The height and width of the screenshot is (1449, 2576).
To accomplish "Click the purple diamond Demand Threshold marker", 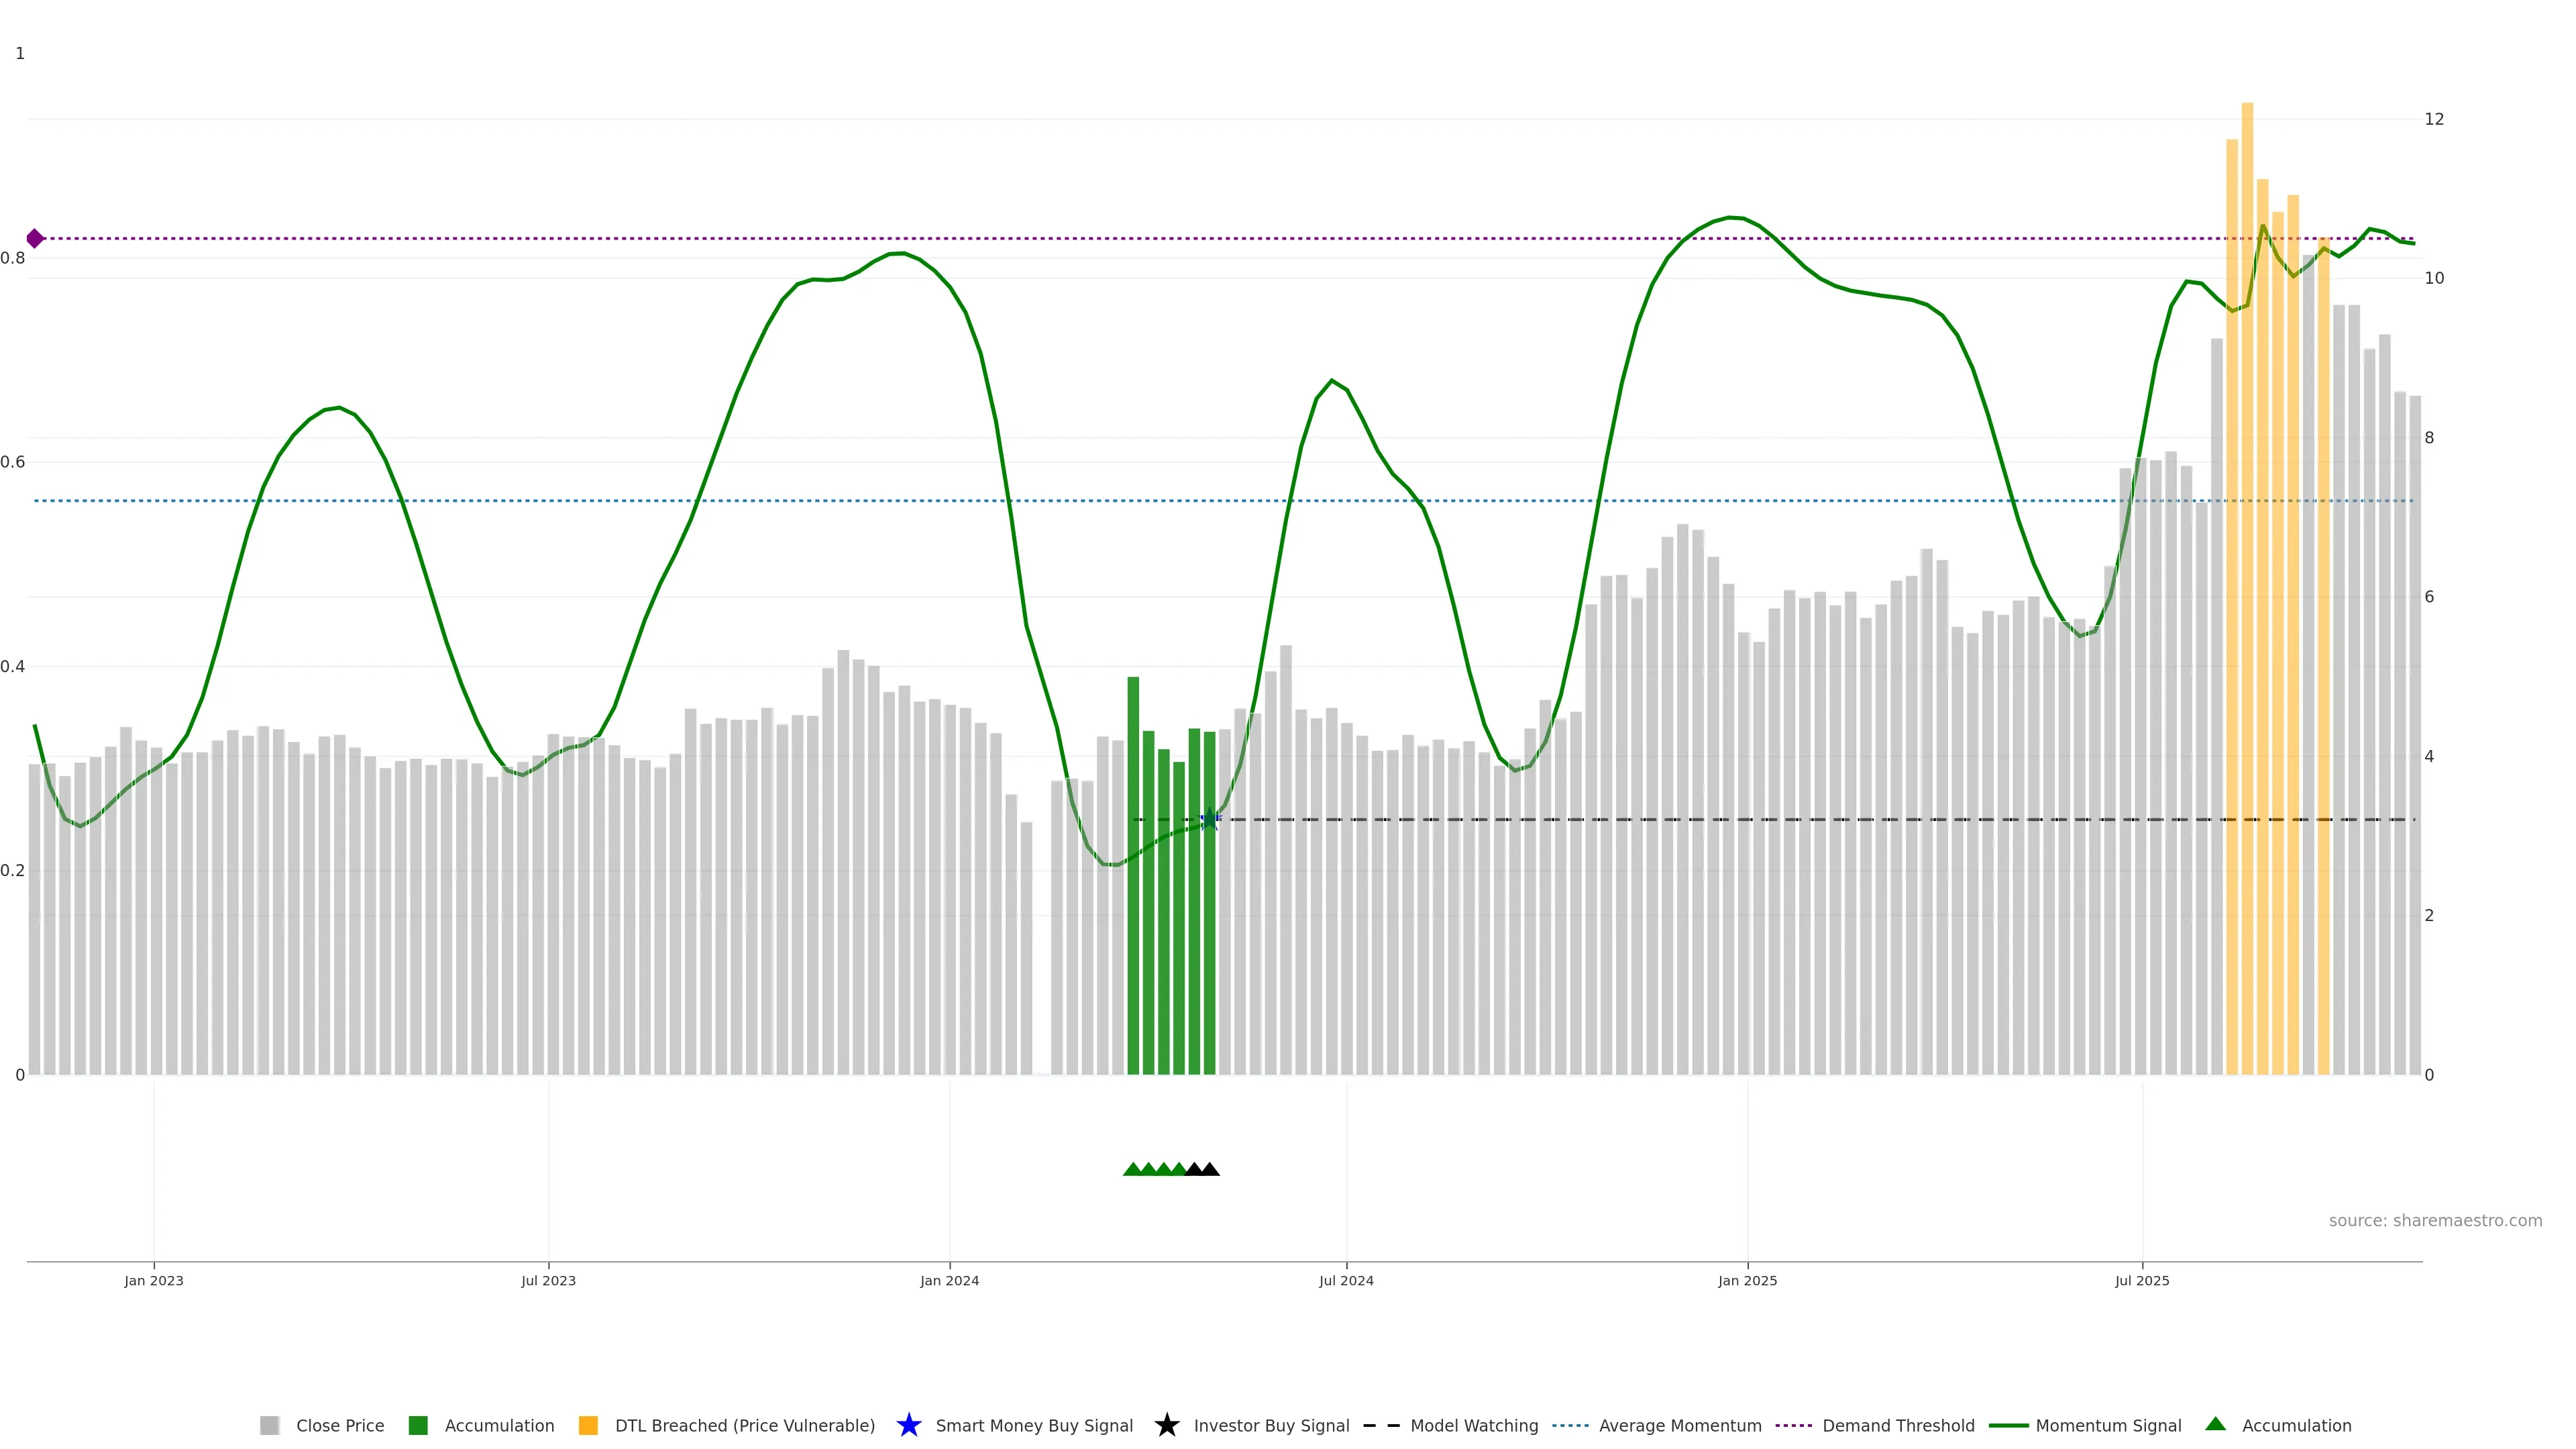I will pyautogui.click(x=35, y=238).
